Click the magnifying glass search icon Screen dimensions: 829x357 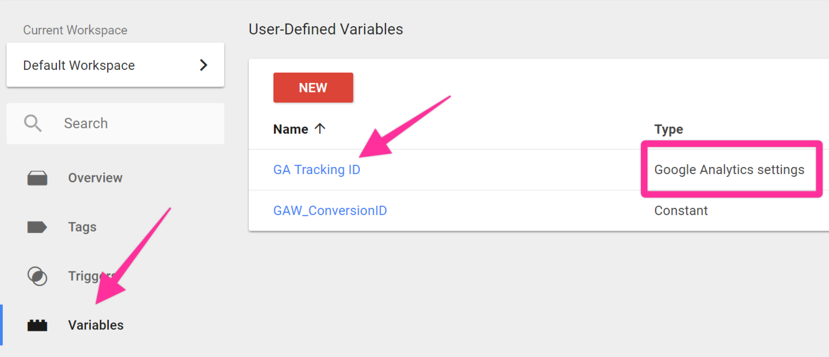(33, 123)
